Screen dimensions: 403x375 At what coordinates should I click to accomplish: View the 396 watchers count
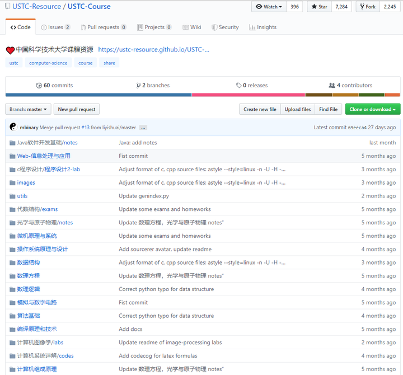coord(294,7)
